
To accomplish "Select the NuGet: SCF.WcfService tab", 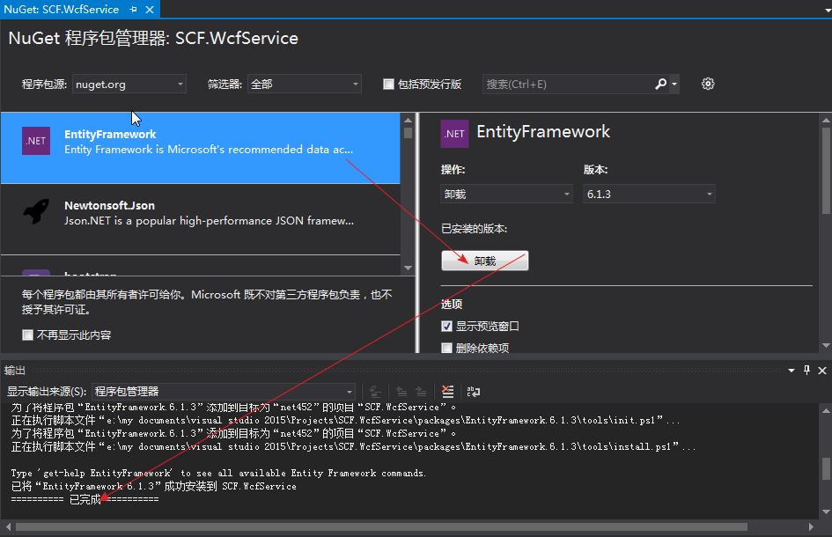I will tap(62, 10).
